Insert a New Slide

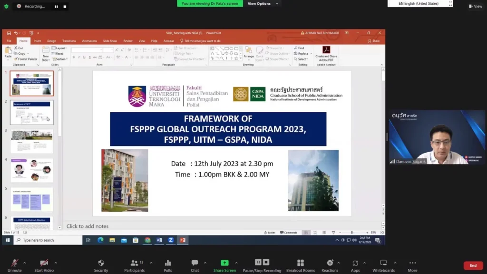click(46, 53)
